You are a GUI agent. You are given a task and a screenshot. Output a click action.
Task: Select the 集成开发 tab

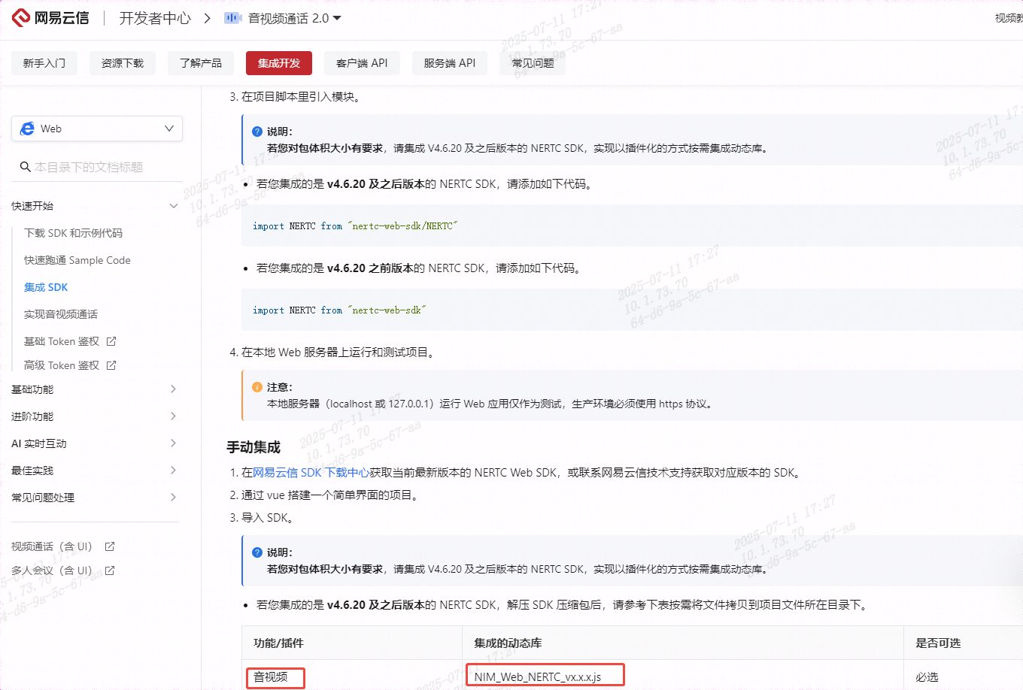(x=279, y=63)
